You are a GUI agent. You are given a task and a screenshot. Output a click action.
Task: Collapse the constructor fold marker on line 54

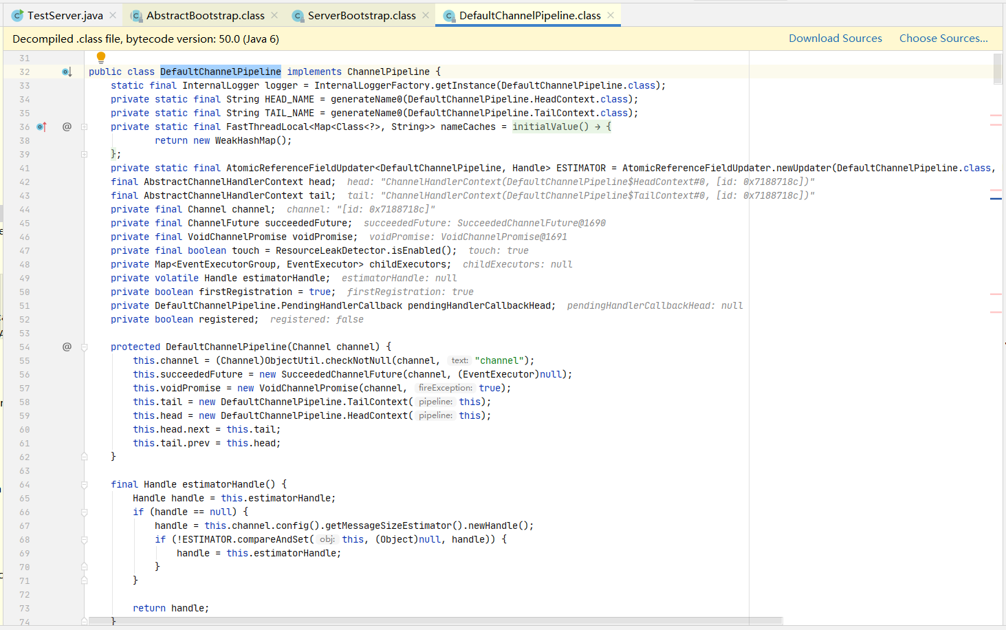tap(84, 347)
